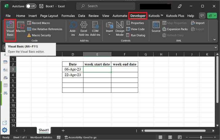
Task: Click the Source XML icon
Action: [156, 27]
